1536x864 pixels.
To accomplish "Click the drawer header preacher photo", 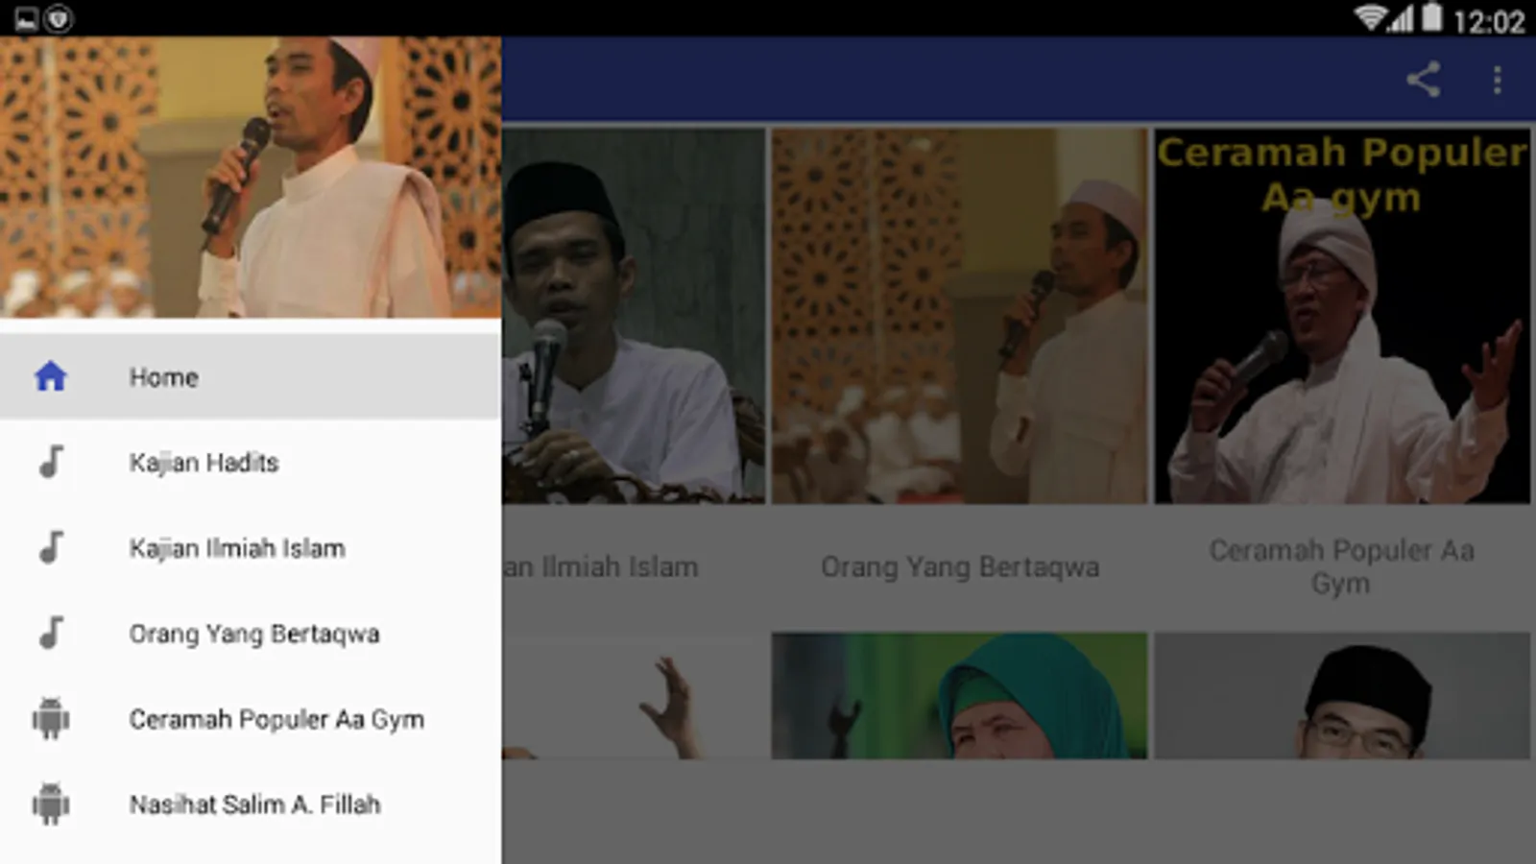I will (x=251, y=178).
